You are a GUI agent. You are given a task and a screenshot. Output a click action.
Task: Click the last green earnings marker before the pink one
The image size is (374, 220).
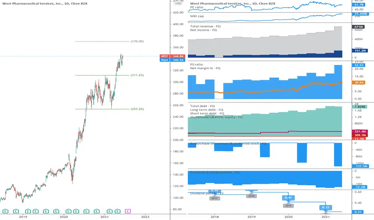point(117,211)
